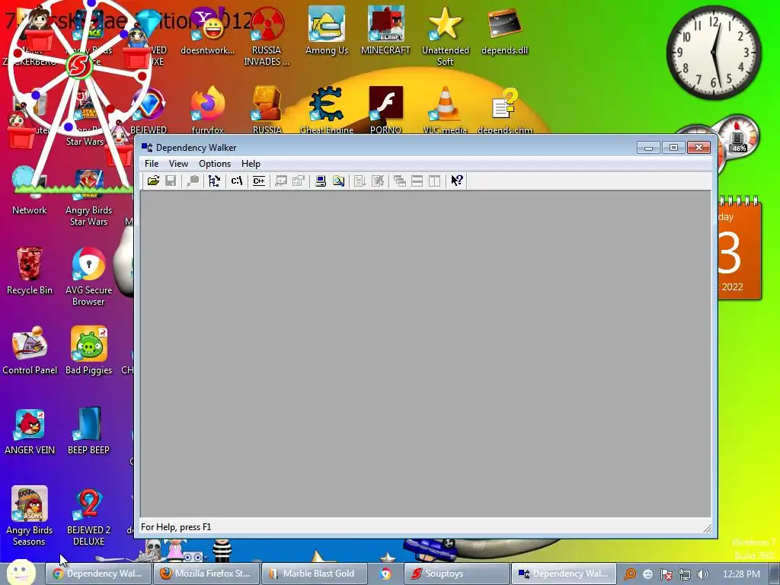This screenshot has width=780, height=585.
Task: Click the Tile Vertically toolbar icon
Action: tap(434, 181)
